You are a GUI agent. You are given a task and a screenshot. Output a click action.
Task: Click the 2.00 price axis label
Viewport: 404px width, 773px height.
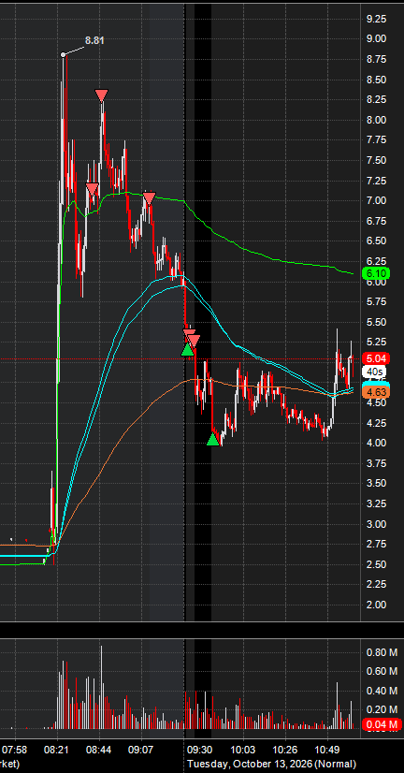click(x=376, y=605)
